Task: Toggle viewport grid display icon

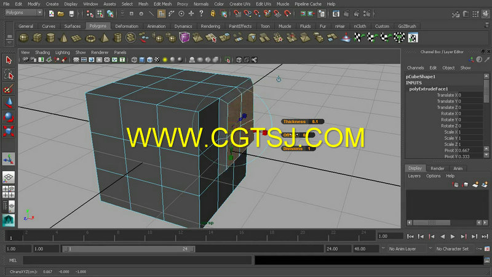Action: pos(76,60)
